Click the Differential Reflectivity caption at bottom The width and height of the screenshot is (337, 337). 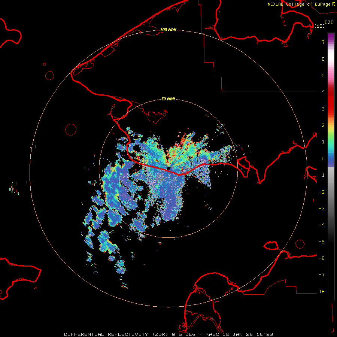[x=168, y=334]
